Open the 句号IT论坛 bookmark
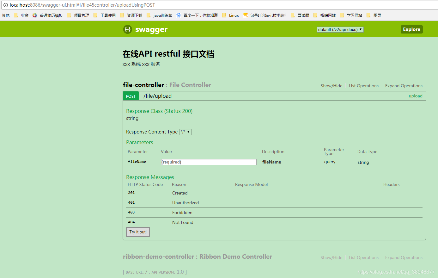Viewport: 438px width, 278px height. 264,15
